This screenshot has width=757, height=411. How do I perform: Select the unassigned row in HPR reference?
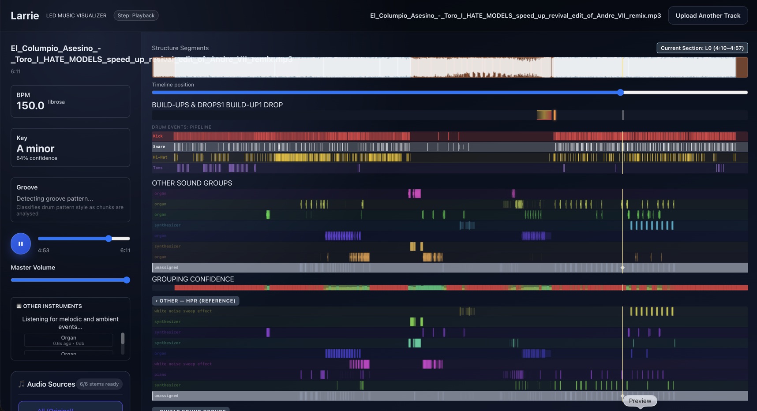pyautogui.click(x=450, y=396)
